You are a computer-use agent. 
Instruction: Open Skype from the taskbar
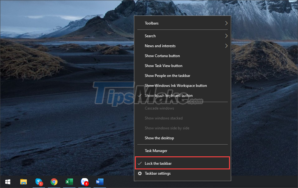pos(39,182)
